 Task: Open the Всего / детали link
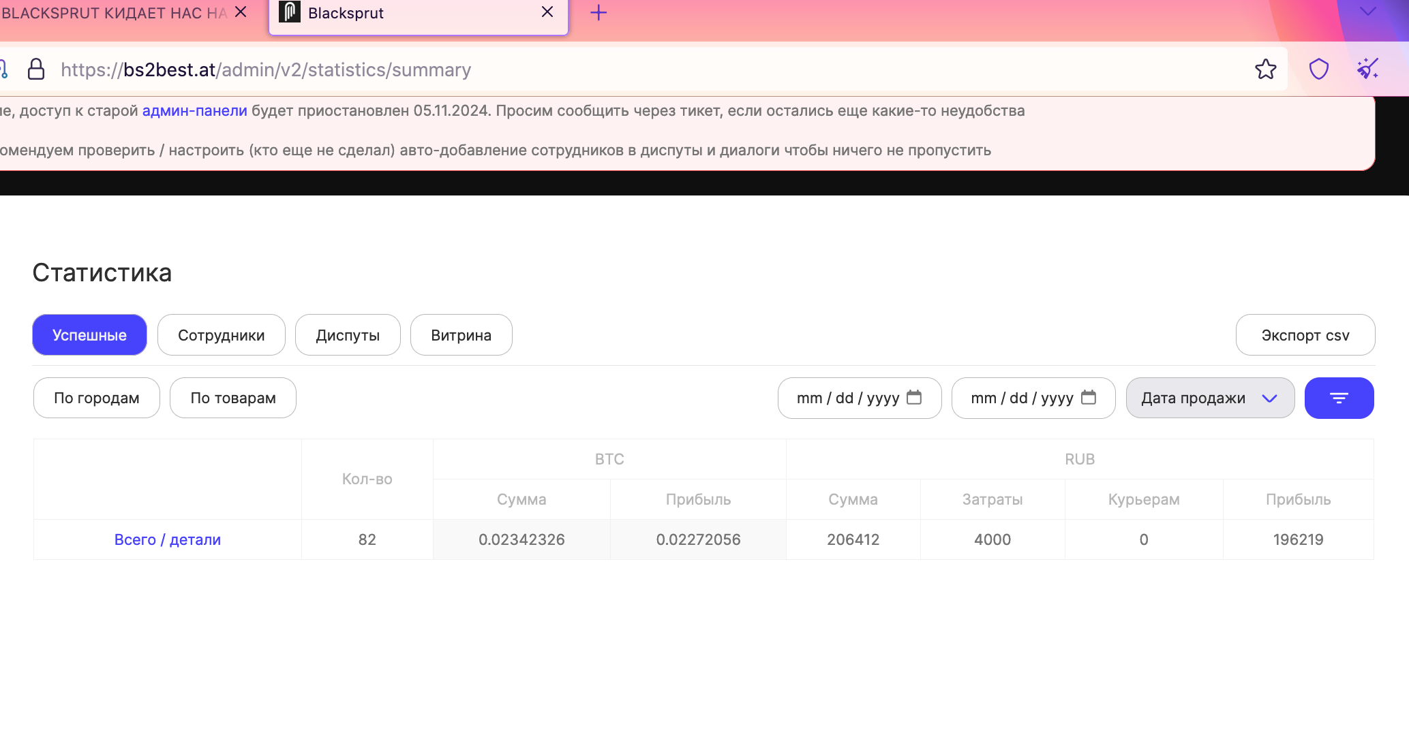(167, 539)
